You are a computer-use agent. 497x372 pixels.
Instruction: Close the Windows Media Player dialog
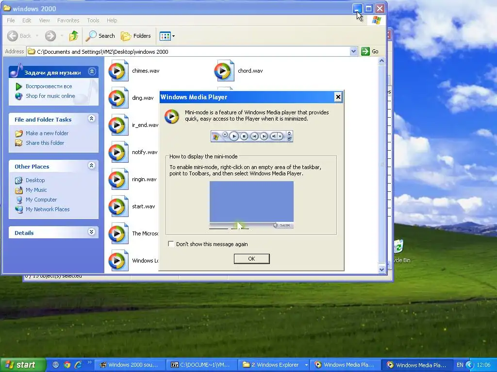(338, 97)
